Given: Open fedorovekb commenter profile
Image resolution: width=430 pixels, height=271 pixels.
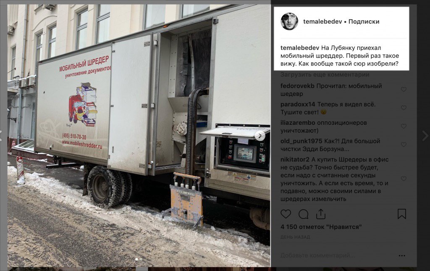Looking at the screenshot, I should (297, 86).
